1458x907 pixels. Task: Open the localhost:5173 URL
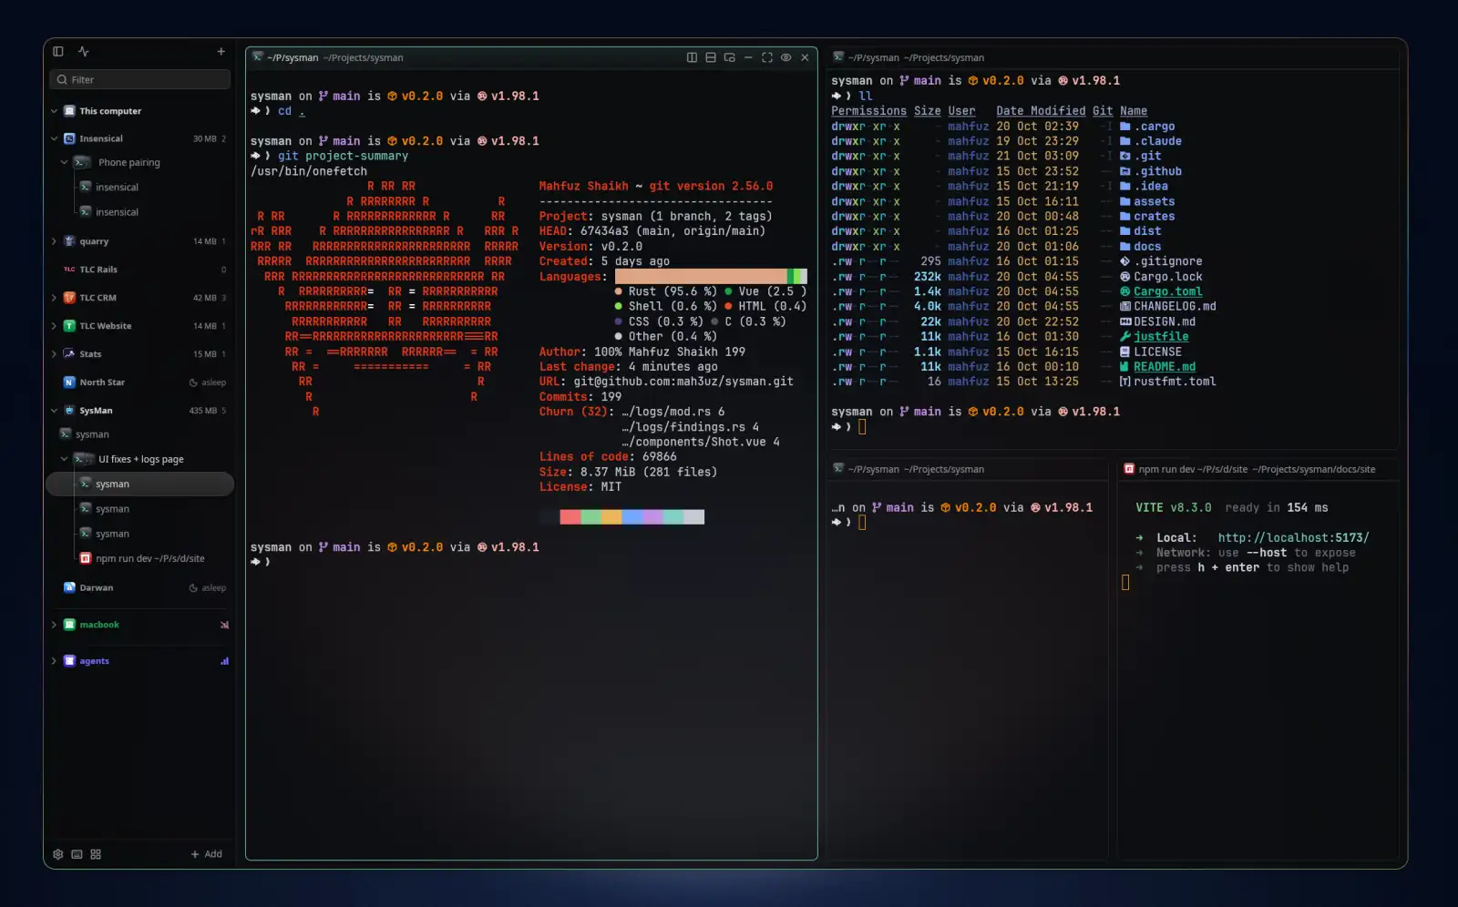(1293, 537)
